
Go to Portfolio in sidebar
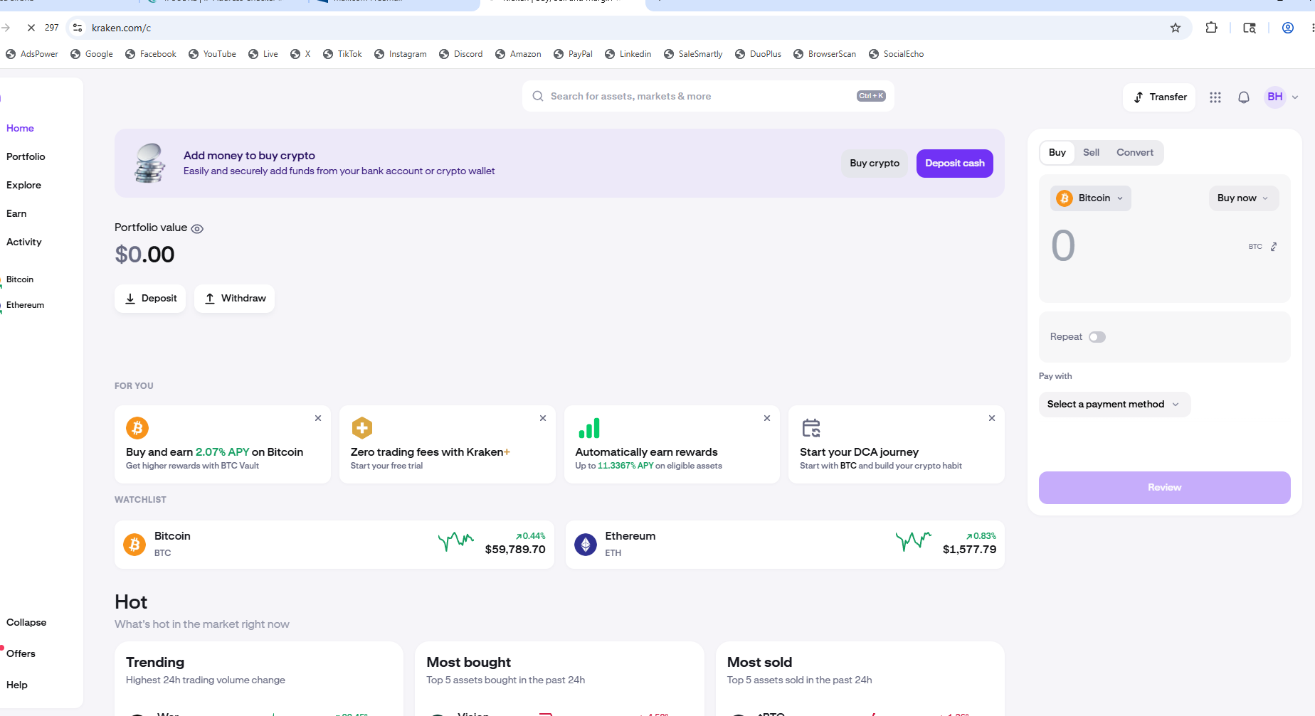[x=26, y=156]
